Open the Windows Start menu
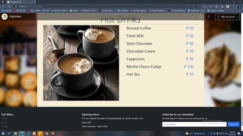Image resolution: width=243 pixels, height=136 pixels. [3, 133]
